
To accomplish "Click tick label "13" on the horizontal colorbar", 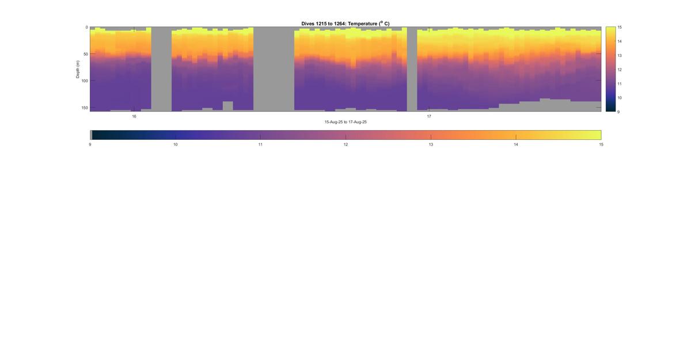I will 431,144.
